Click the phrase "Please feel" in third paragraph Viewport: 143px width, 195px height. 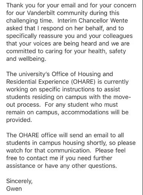[x=110, y=150]
